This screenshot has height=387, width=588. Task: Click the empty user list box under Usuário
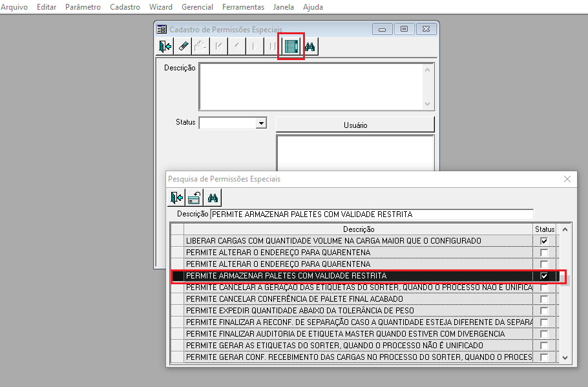(355, 153)
